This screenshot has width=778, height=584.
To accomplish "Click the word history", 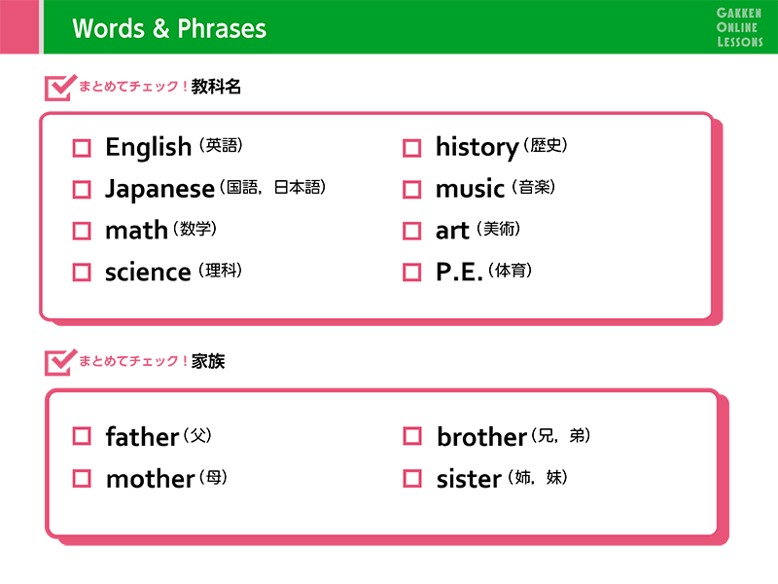I will coord(477,148).
